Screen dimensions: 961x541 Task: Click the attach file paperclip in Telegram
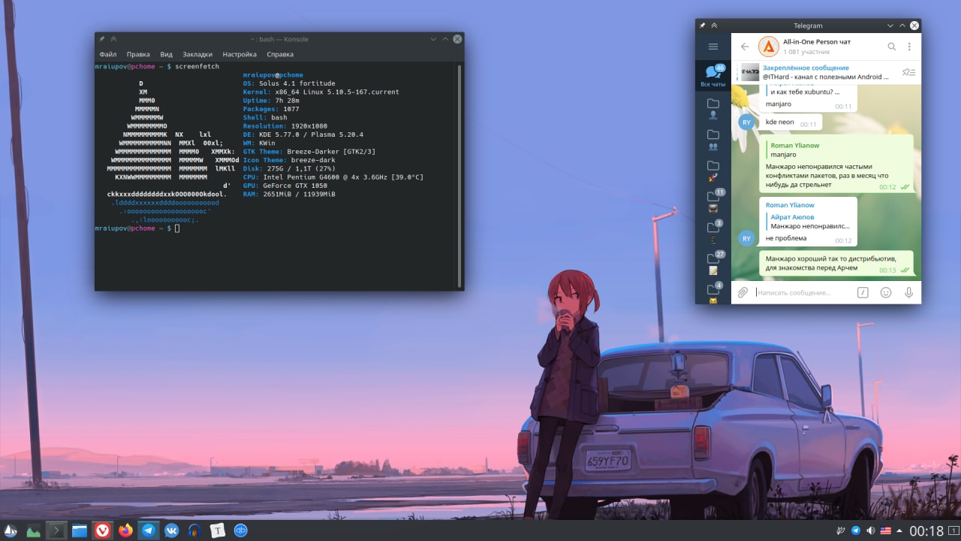coord(743,292)
